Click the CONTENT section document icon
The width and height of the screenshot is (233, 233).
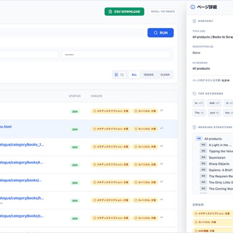(194, 21)
